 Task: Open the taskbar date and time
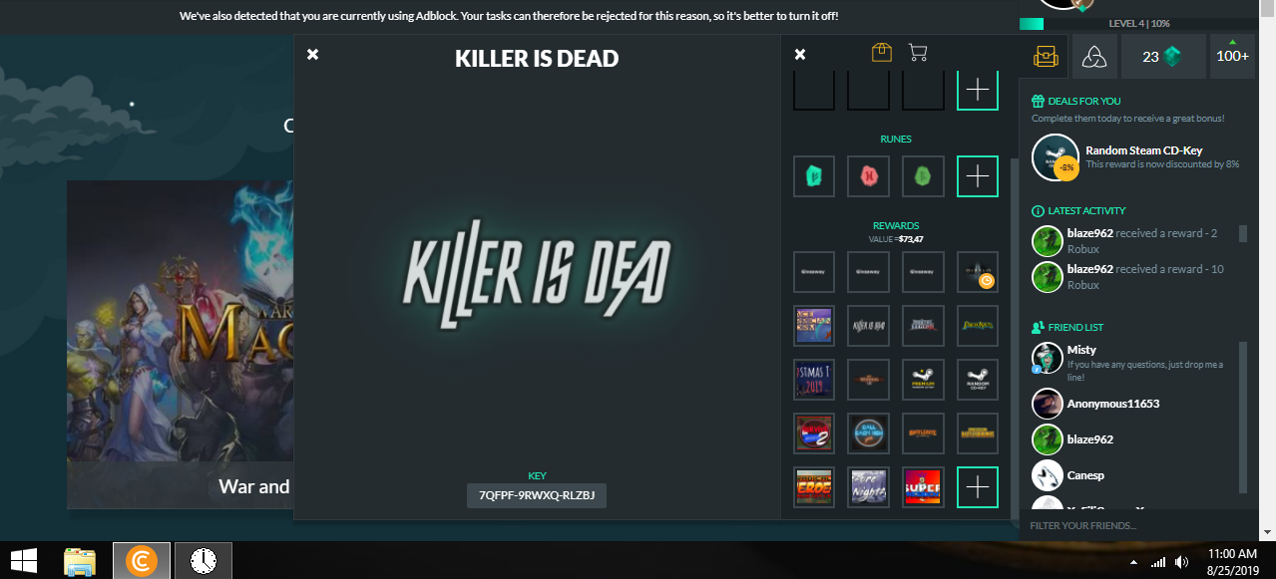point(1232,561)
